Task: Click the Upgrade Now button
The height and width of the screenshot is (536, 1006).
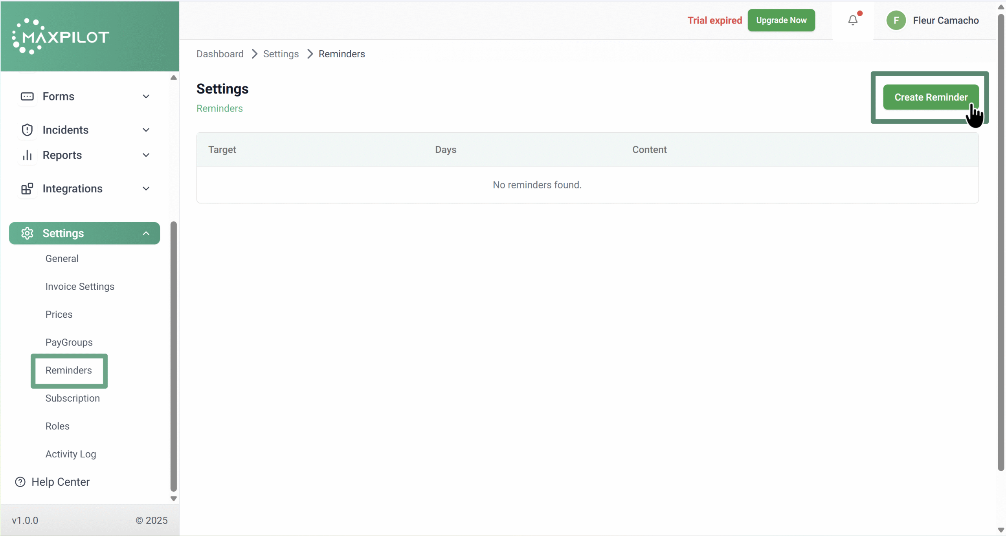Action: [x=781, y=20]
